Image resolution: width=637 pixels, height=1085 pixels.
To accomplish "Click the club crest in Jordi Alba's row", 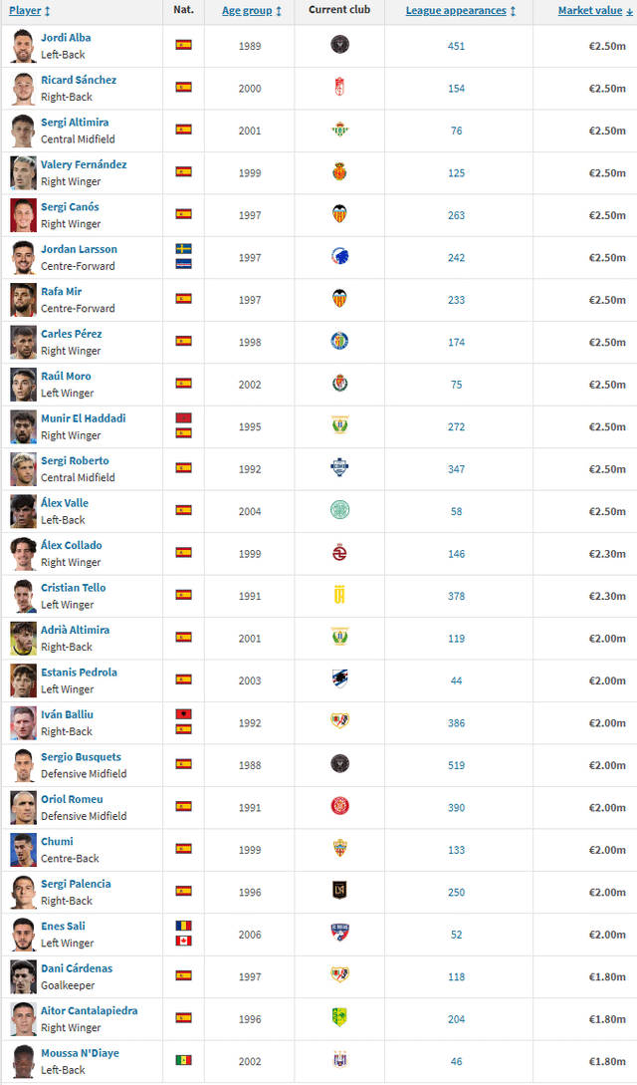I will pyautogui.click(x=339, y=46).
